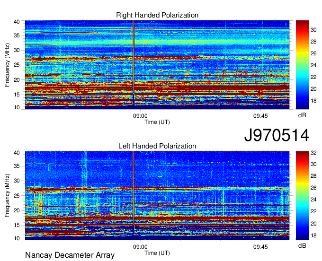Click the 35 MHz tick label on top plot
322x261 pixels.
17,35
